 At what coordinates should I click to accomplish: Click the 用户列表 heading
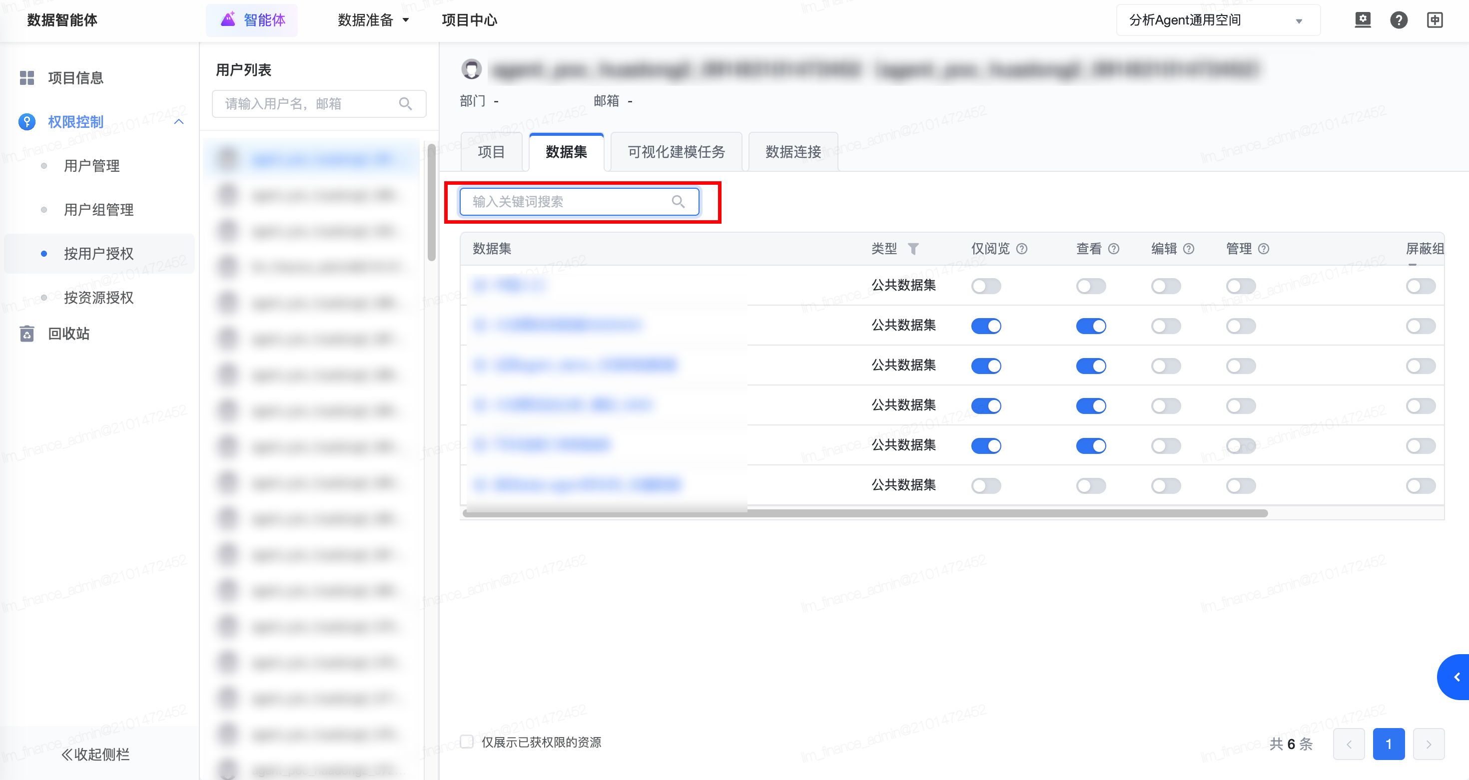point(243,69)
